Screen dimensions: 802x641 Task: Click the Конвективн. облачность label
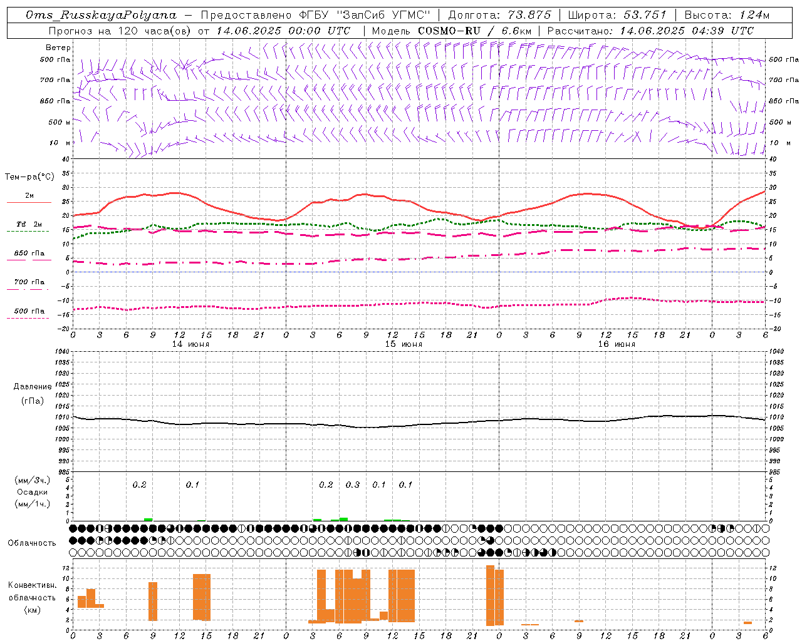tap(32, 597)
